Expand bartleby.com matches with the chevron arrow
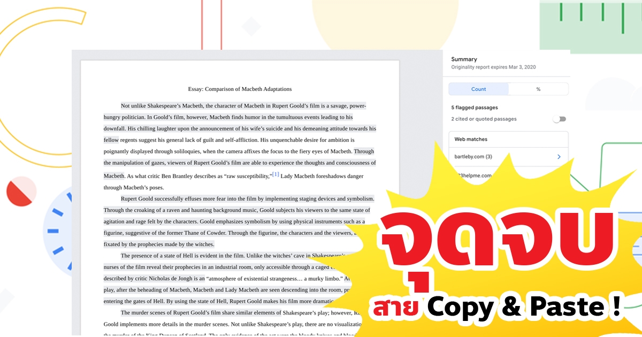This screenshot has height=337, width=642. (559, 157)
